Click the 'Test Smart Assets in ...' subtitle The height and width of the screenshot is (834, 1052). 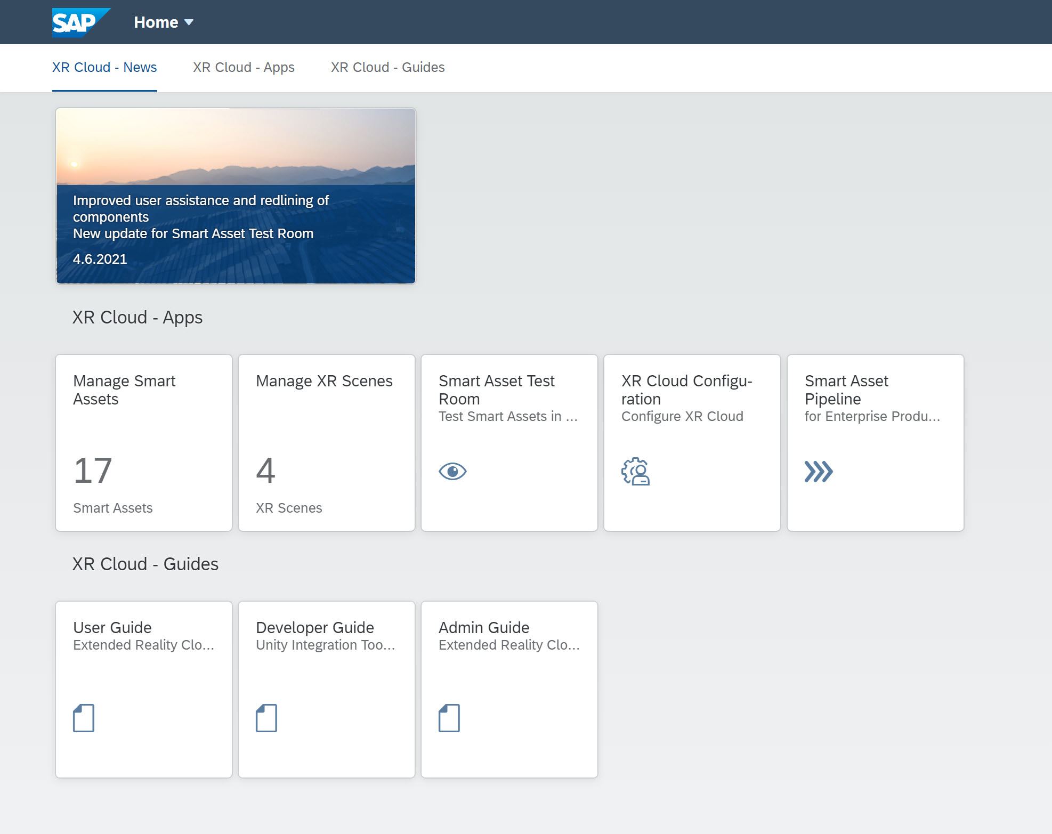(508, 416)
